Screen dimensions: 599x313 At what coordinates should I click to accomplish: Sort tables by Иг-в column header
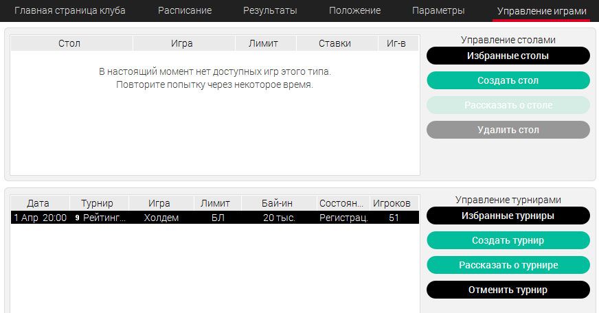click(398, 43)
